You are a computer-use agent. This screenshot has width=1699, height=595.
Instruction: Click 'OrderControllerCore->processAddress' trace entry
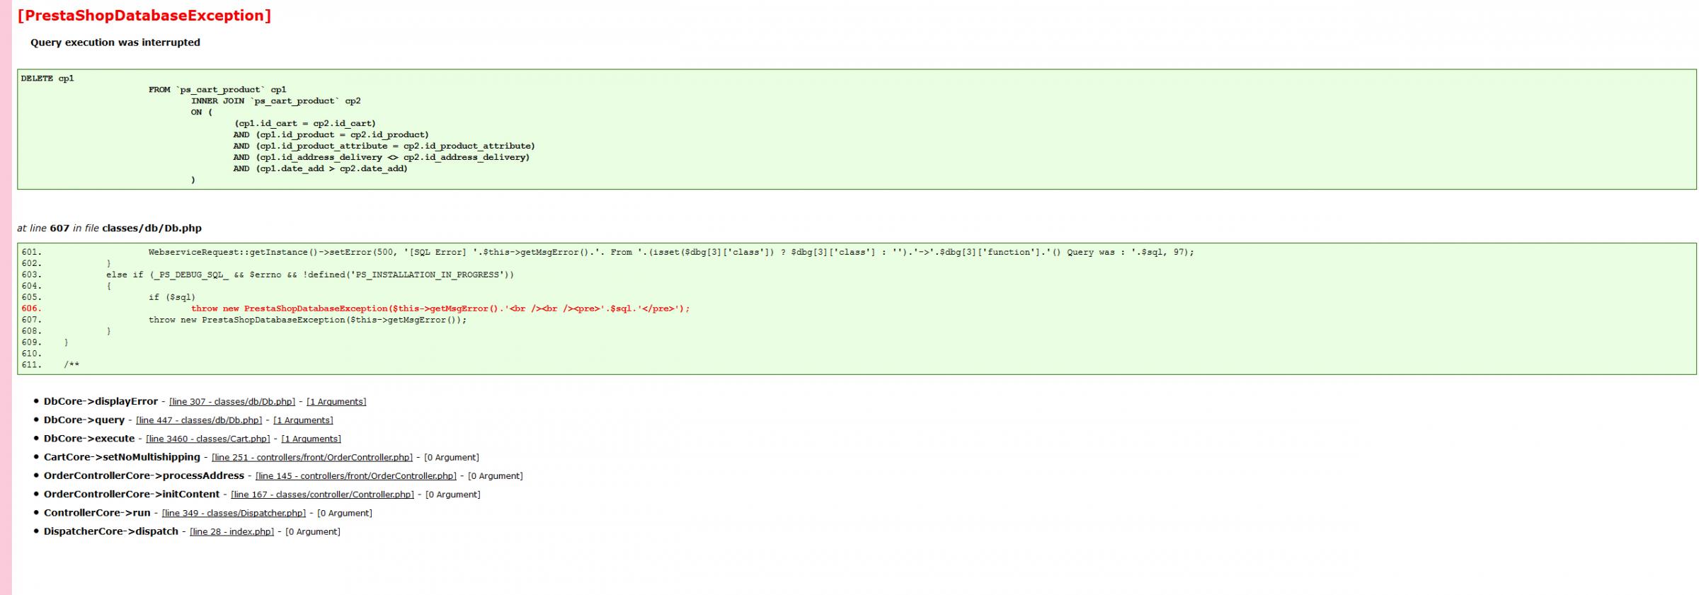point(144,475)
